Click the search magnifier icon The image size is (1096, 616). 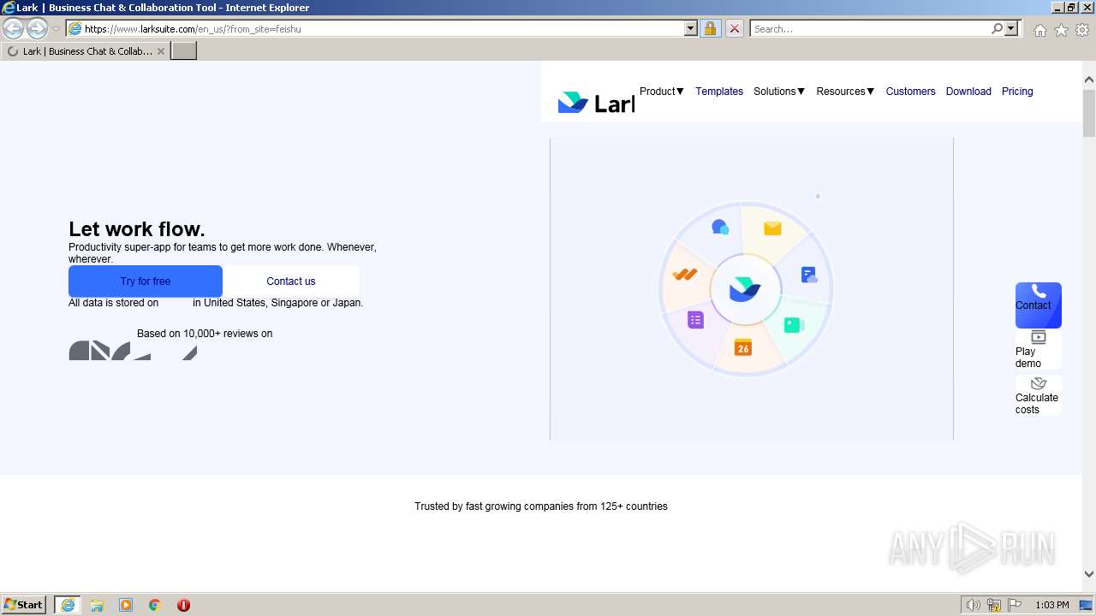(997, 28)
